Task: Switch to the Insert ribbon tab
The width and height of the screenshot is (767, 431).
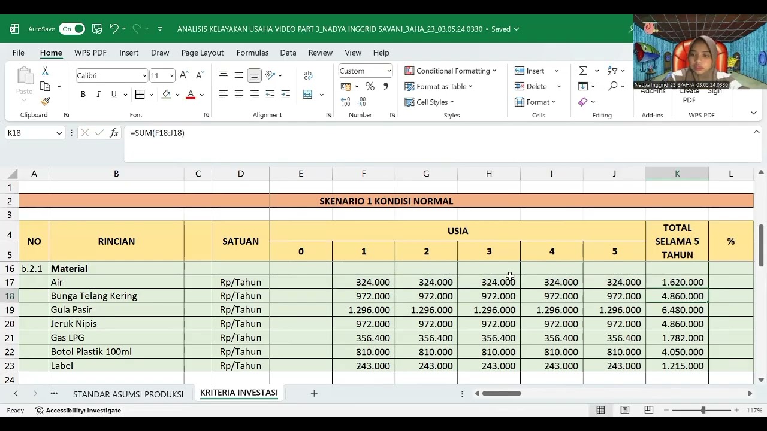Action: click(129, 53)
